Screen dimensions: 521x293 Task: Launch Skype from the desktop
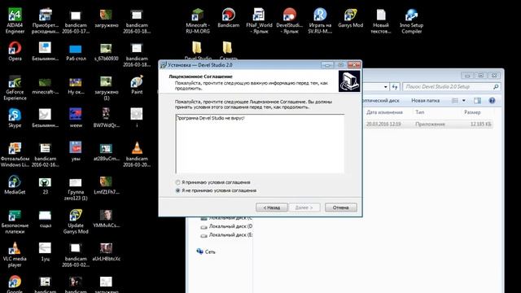tap(15, 118)
